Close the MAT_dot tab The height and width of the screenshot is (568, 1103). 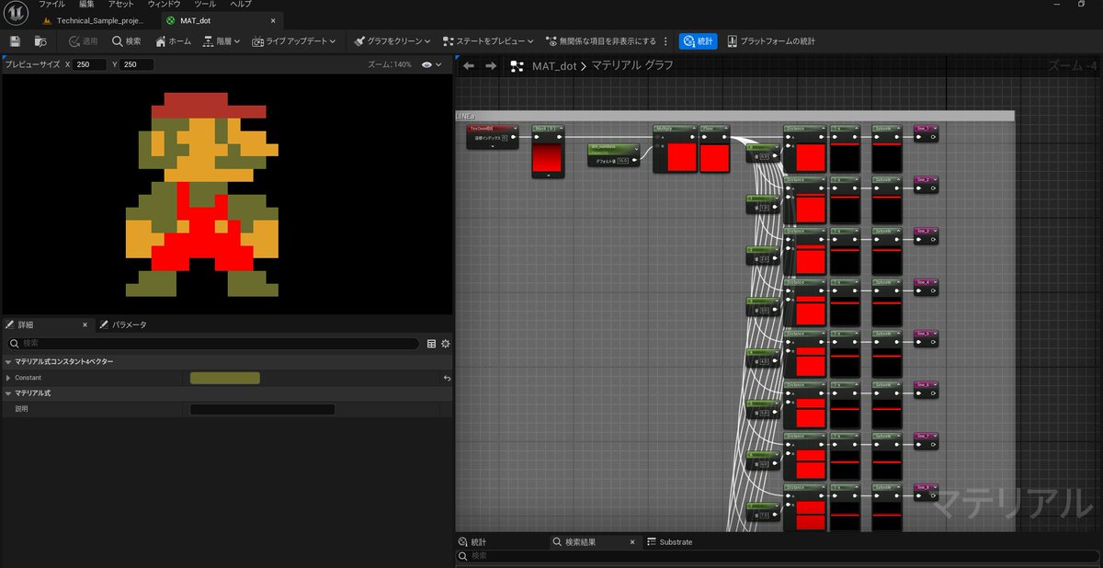point(273,20)
